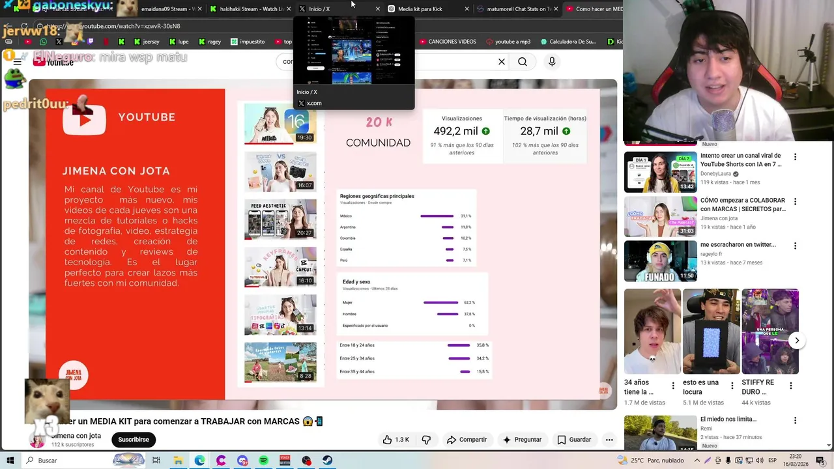Close the 'hakihakii Stream' tab
This screenshot has width=834, height=469.
(289, 8)
